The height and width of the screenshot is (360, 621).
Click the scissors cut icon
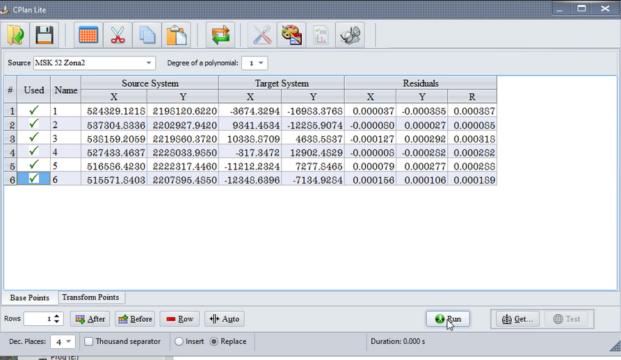[118, 35]
